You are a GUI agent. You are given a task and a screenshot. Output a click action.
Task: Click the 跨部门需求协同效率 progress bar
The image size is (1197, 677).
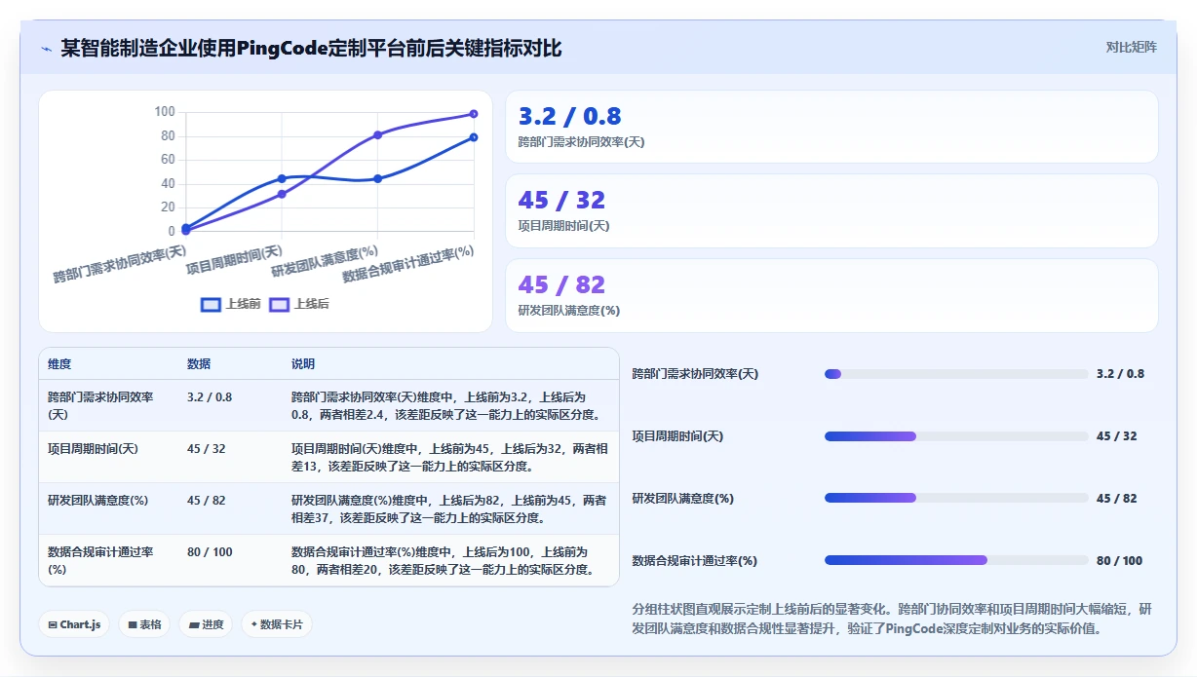[x=956, y=374]
